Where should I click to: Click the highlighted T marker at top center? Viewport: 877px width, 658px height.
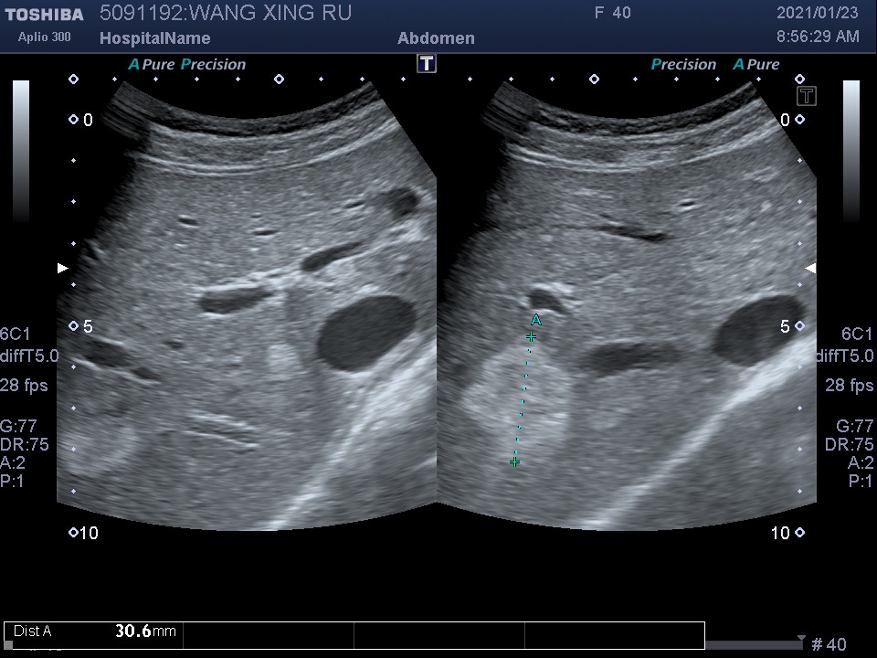pyautogui.click(x=427, y=63)
